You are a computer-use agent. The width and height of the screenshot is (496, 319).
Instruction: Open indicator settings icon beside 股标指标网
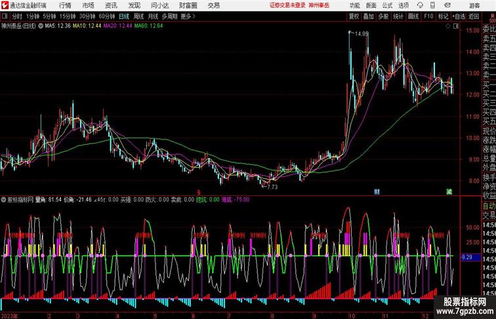pyautogui.click(x=3, y=200)
